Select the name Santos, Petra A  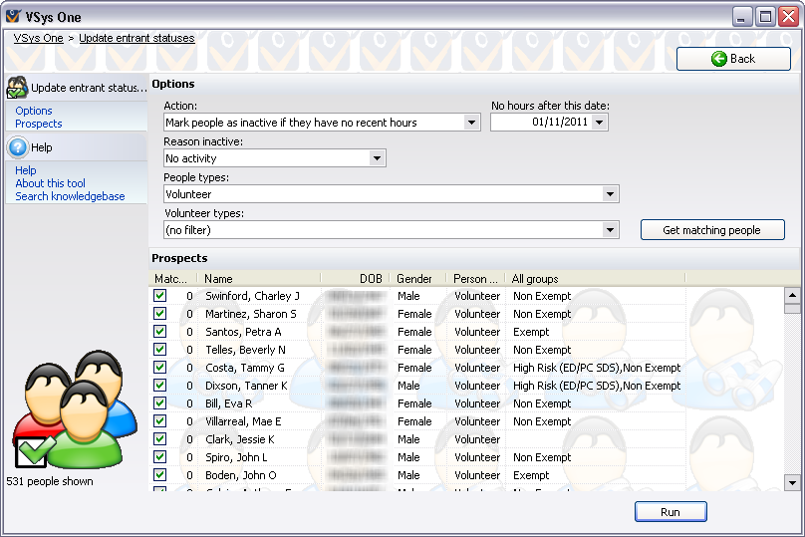[243, 332]
